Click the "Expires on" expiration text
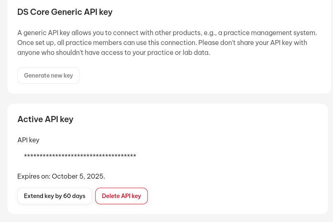 61,177
